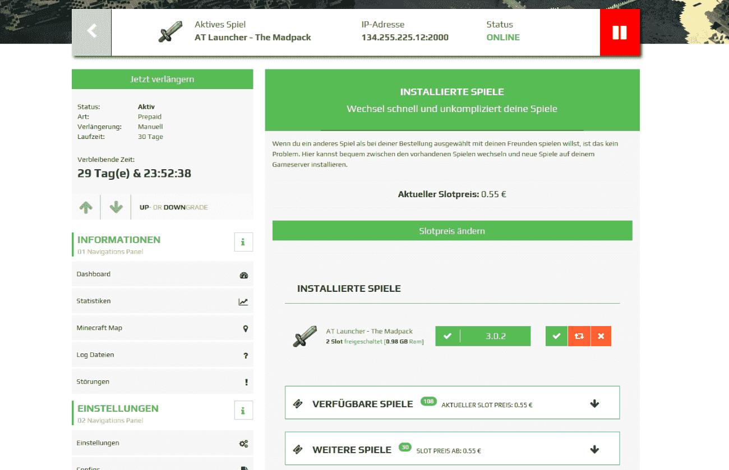The width and height of the screenshot is (729, 470).
Task: Click the IP address 134.255.225.12:2000
Action: coord(405,38)
